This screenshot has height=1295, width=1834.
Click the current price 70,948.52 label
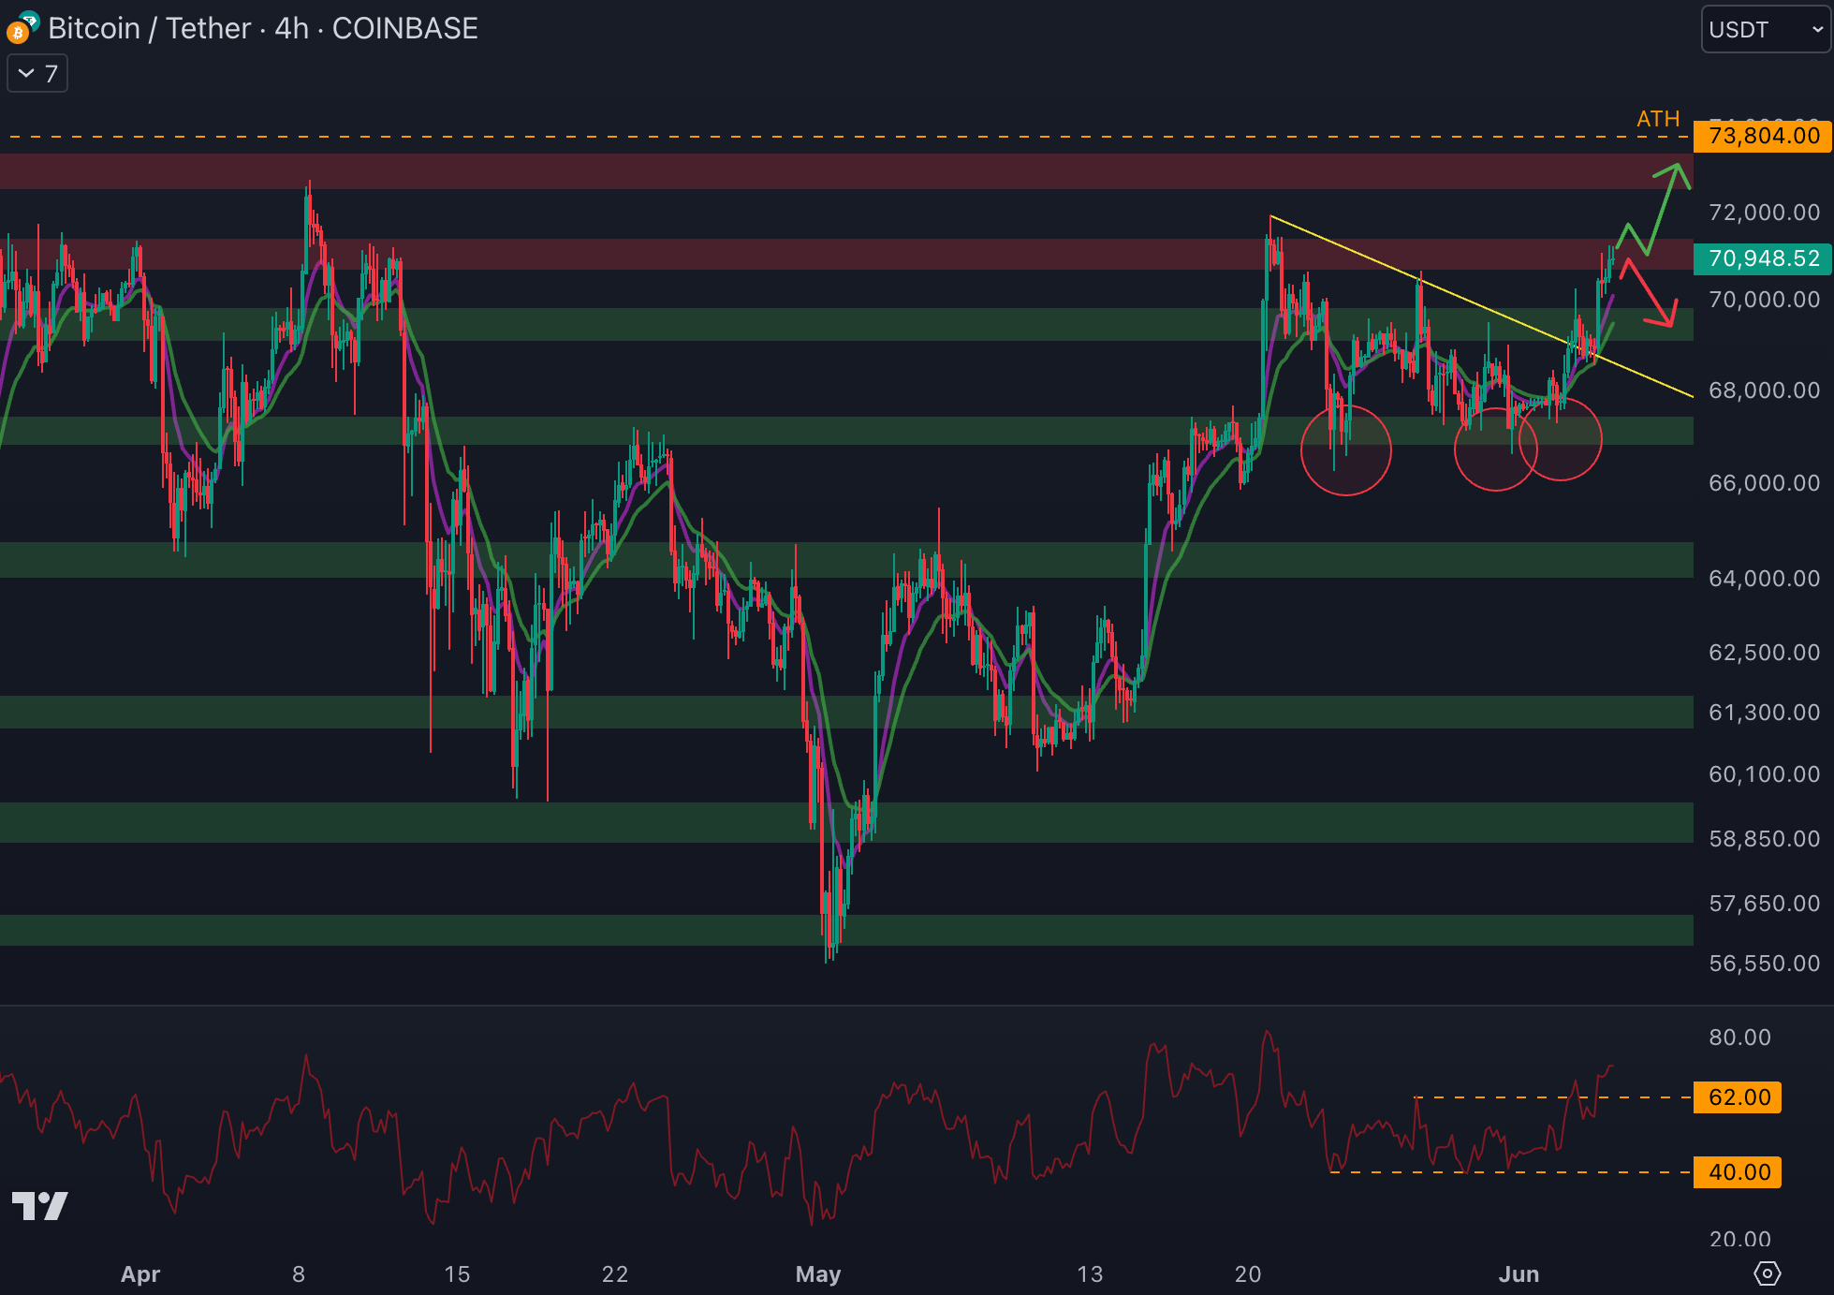point(1763,258)
